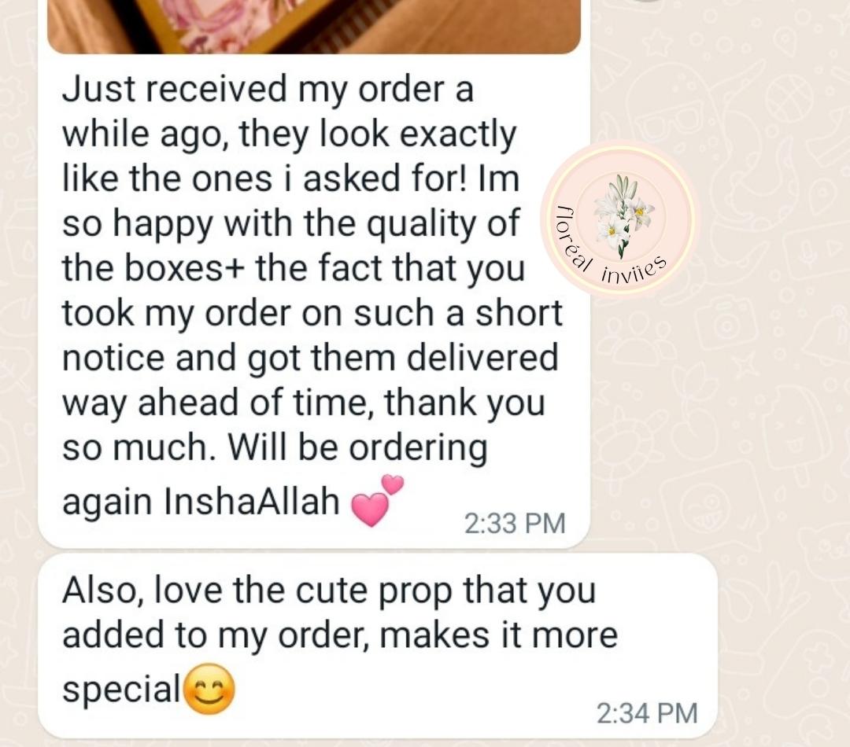Click the 2:34 PM timestamp
The height and width of the screenshot is (747, 850).
(647, 712)
